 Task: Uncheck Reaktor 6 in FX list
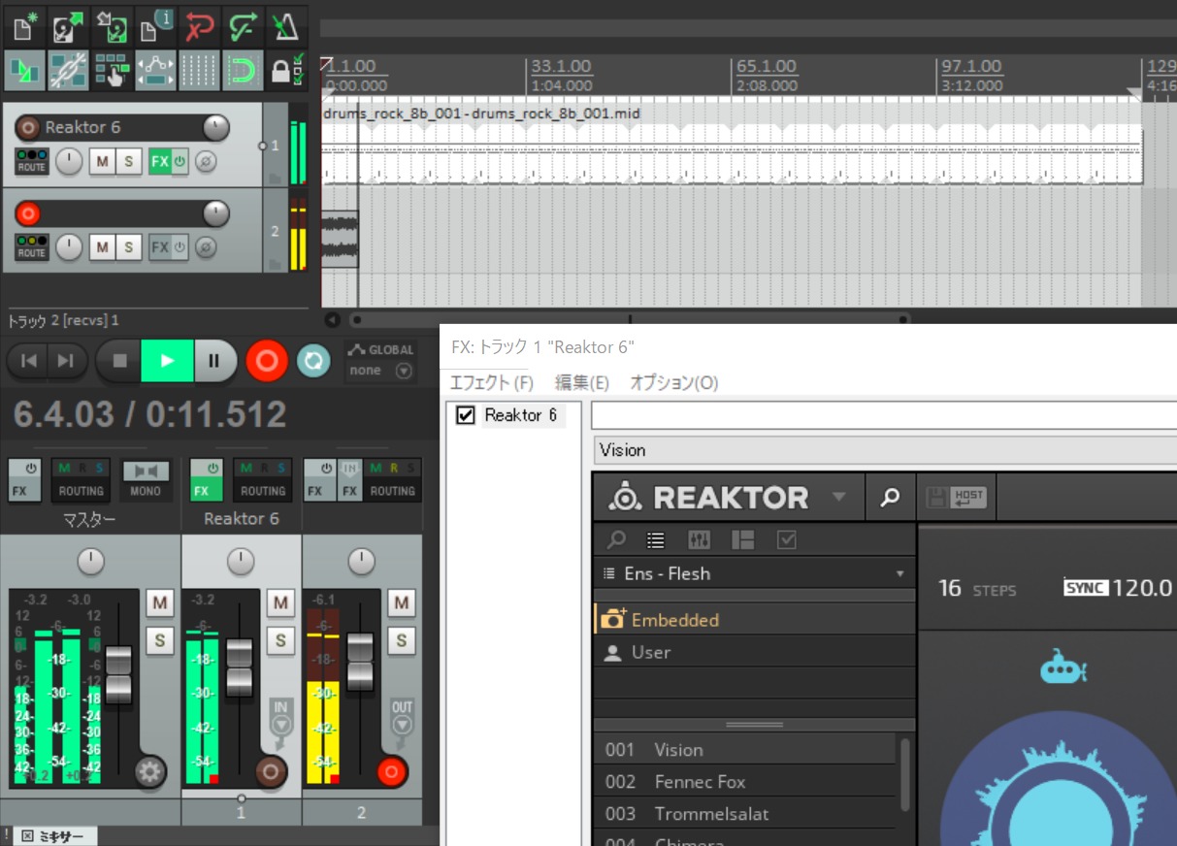point(466,415)
